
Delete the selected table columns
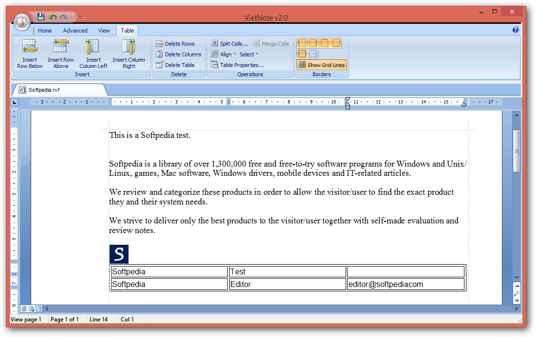[x=179, y=54]
